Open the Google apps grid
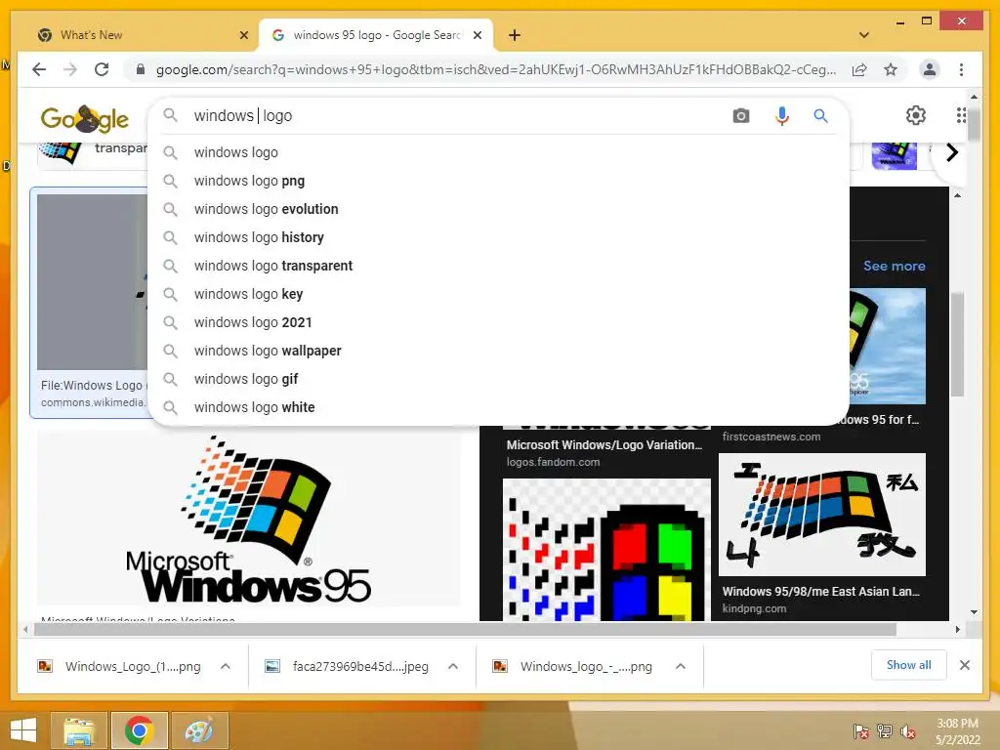The image size is (1000, 750). click(x=961, y=115)
